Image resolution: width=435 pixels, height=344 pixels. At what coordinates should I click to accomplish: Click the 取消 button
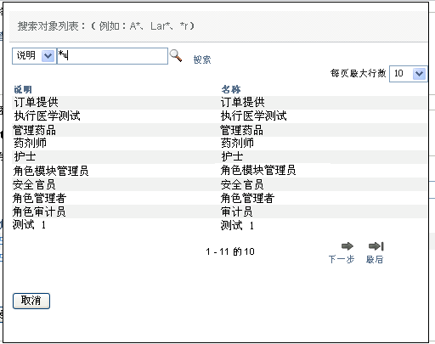pyautogui.click(x=31, y=301)
